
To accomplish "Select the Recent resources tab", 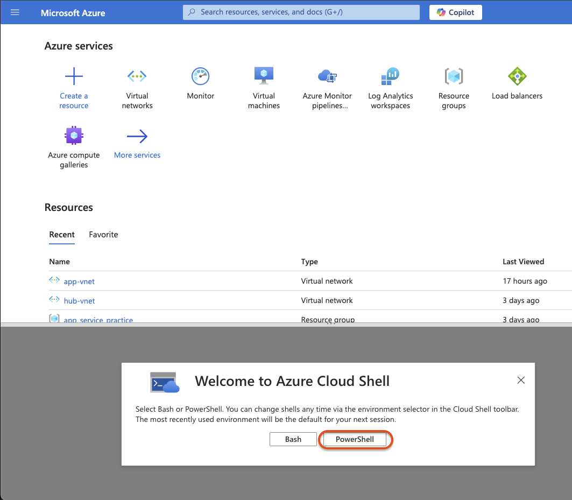I will click(62, 234).
